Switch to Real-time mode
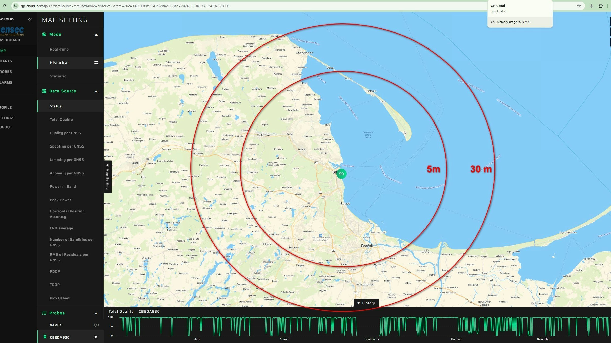Viewport: 611px width, 343px height. (59, 49)
